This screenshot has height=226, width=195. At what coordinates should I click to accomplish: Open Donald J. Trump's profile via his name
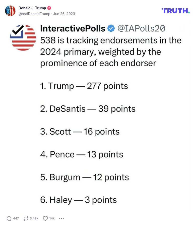[32, 8]
